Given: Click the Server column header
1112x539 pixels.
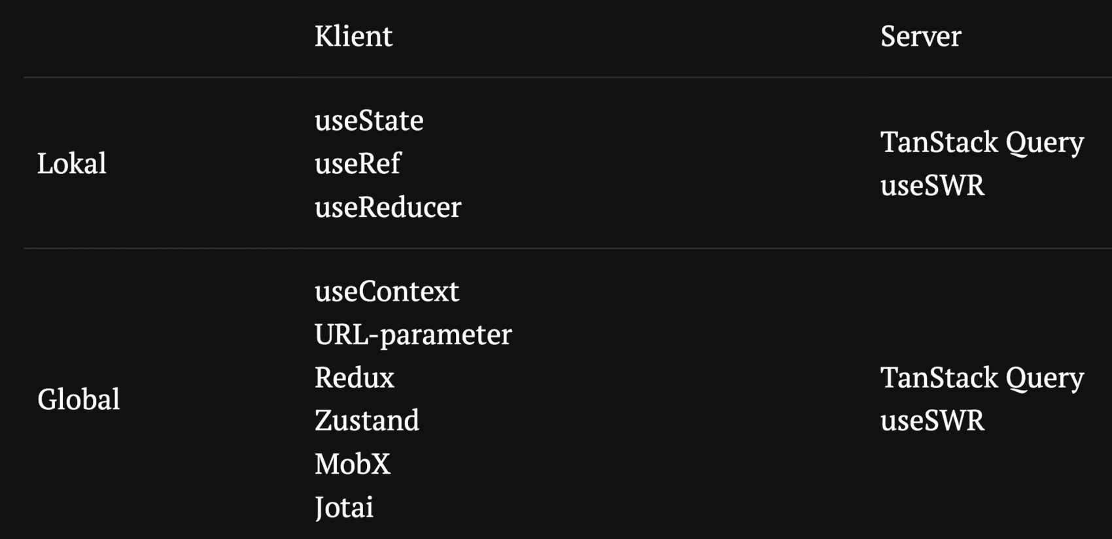Looking at the screenshot, I should pos(920,36).
